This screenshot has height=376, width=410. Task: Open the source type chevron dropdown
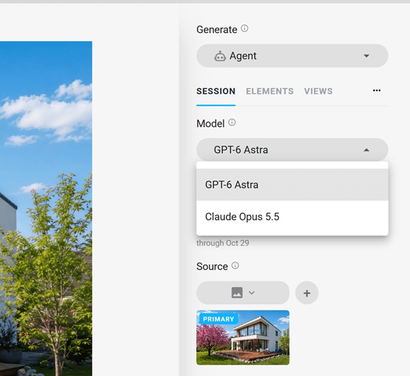pos(252,292)
